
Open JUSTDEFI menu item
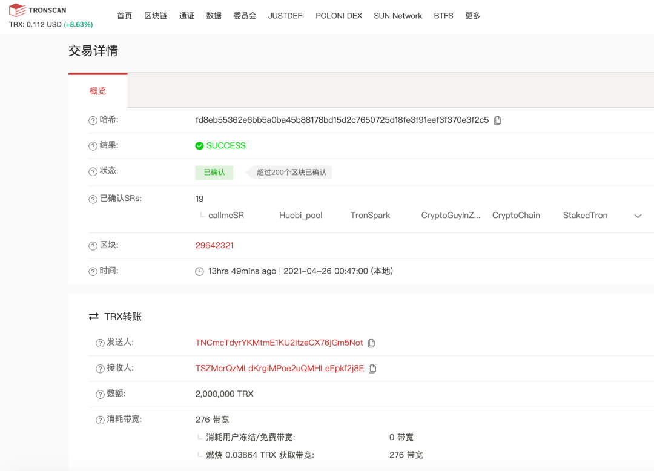point(286,16)
